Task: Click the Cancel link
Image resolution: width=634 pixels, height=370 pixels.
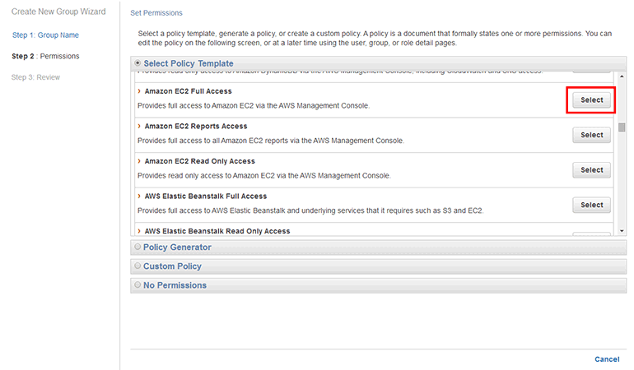Action: 607,359
